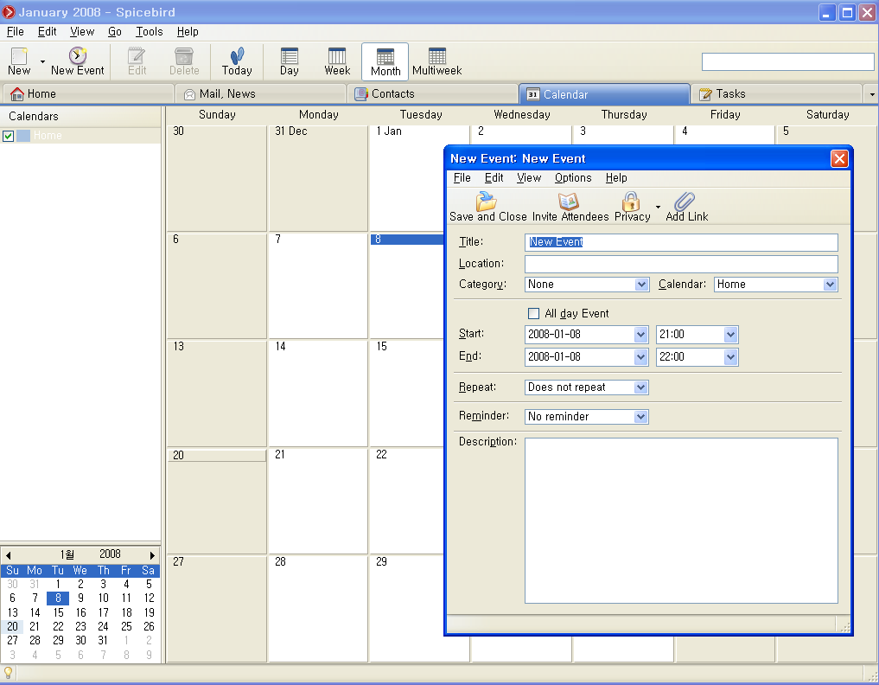Viewport: 879px width, 685px height.
Task: Click the mini calendar month label 1월
Action: 67,554
